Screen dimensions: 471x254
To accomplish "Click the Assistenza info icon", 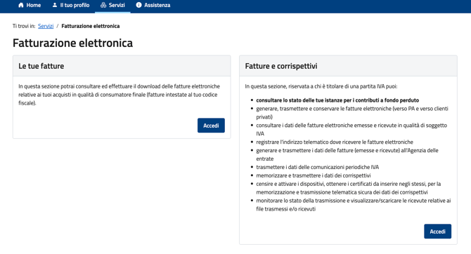I will [x=138, y=5].
